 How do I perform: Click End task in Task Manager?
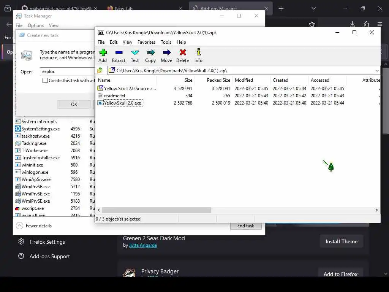(x=246, y=226)
